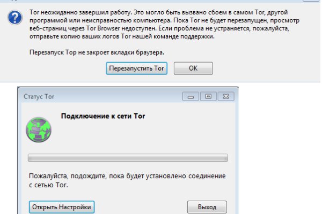This screenshot has width=322, height=214.
Task: Click the Tor connection progress bar
Action: pos(128,158)
